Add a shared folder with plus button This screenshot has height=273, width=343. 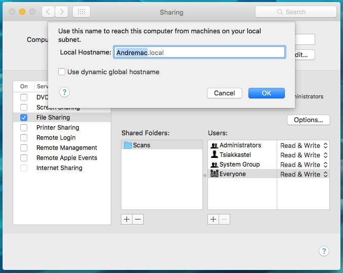click(x=126, y=219)
